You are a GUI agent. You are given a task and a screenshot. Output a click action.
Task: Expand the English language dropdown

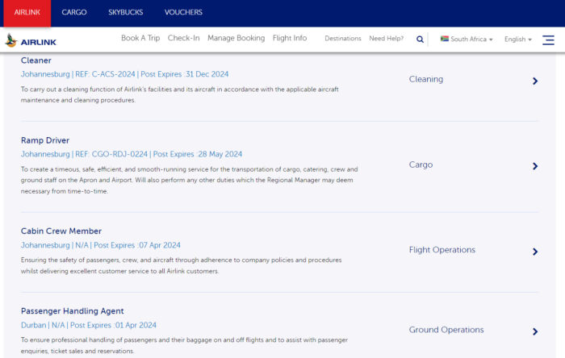coord(518,40)
